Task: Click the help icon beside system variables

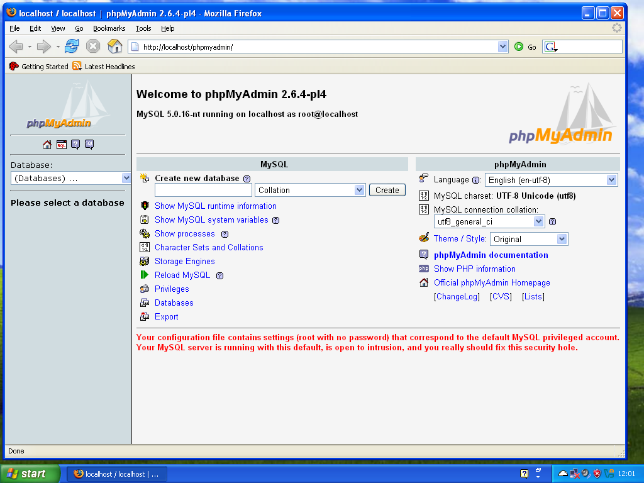Action: click(276, 221)
